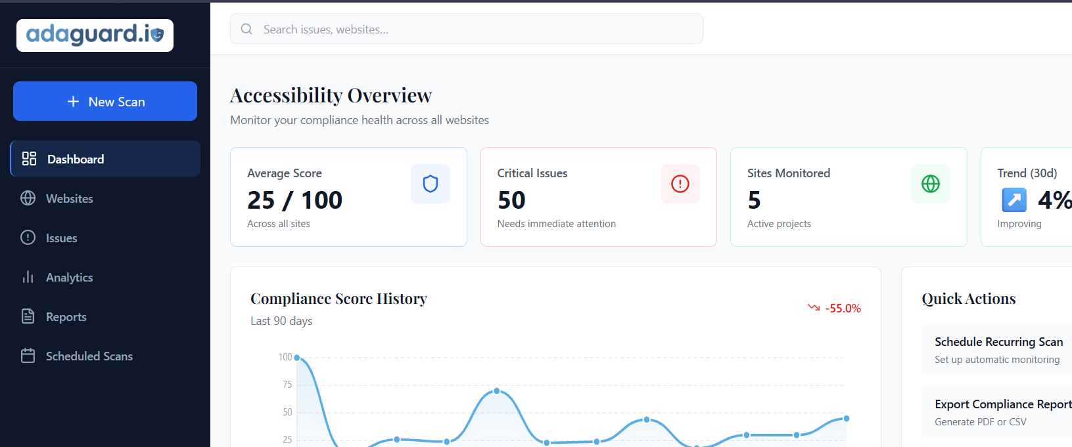The width and height of the screenshot is (1072, 447).
Task: Open the Reports section
Action: click(x=105, y=316)
